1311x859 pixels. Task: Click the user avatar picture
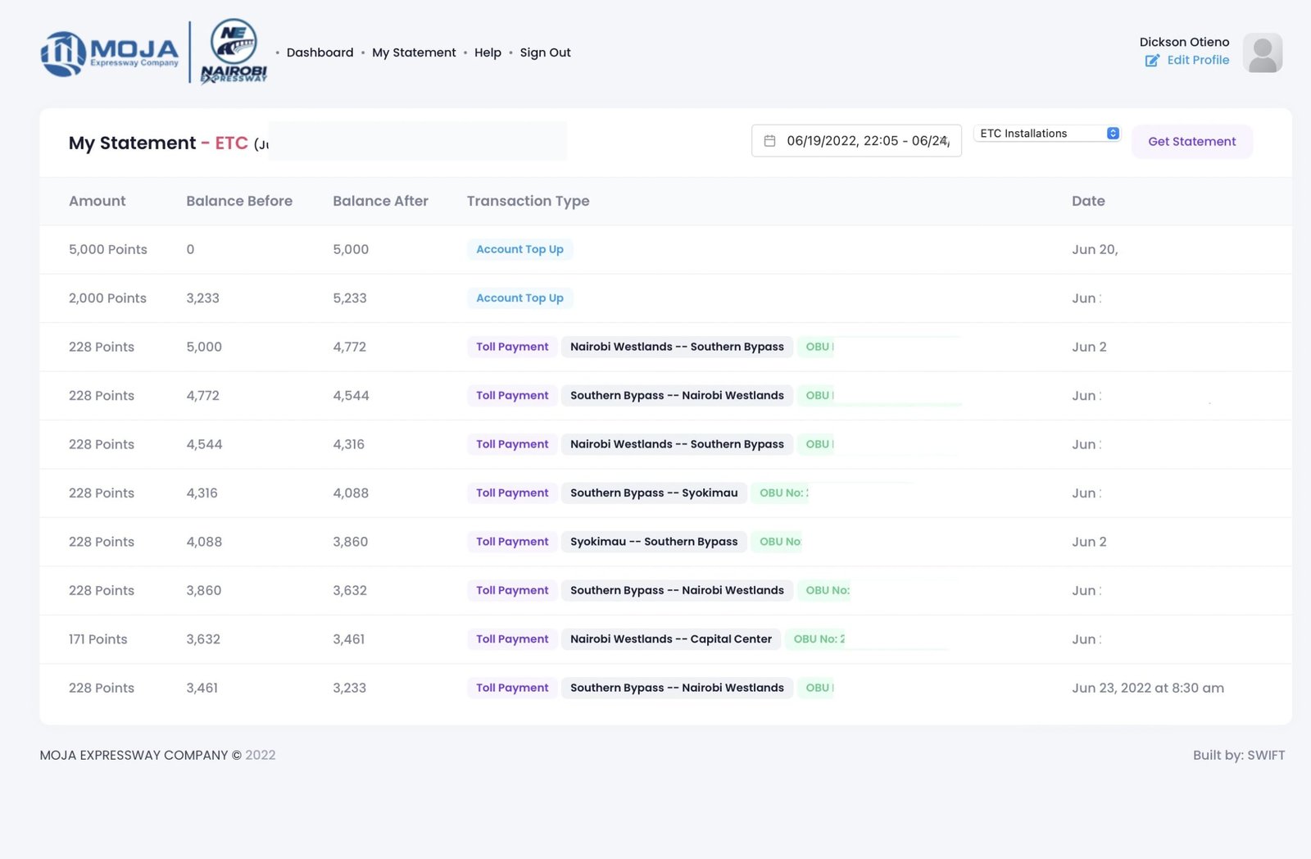[x=1262, y=53]
